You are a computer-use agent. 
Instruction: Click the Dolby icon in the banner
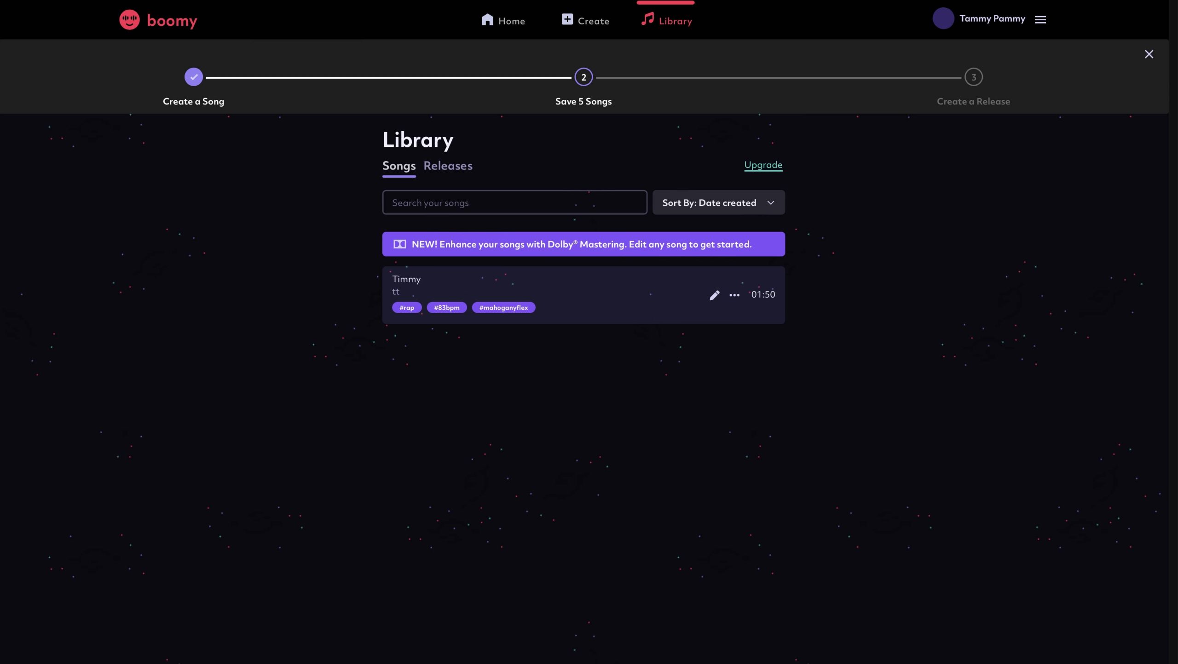pos(399,244)
